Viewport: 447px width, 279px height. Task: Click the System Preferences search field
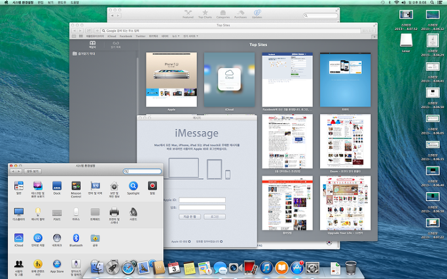(142, 171)
